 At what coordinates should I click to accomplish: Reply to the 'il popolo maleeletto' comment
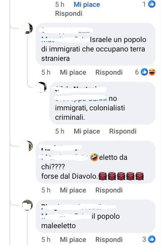click(x=109, y=239)
